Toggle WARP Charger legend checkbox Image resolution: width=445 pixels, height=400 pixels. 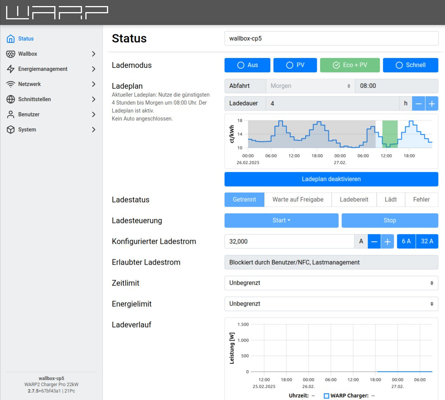coord(326,396)
